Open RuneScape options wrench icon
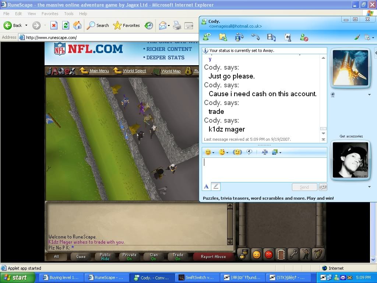Viewport: 377px width, 283px height. (293, 254)
